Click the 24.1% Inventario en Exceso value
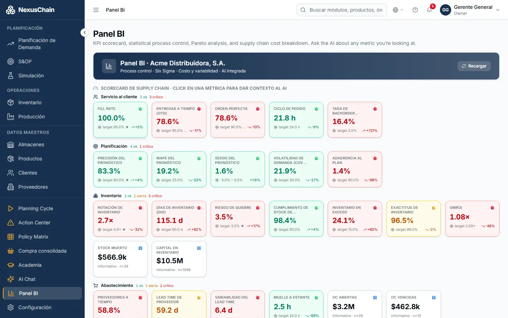 (x=344, y=220)
